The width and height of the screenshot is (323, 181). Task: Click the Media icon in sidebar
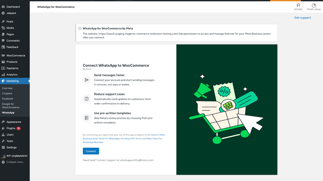3,28
